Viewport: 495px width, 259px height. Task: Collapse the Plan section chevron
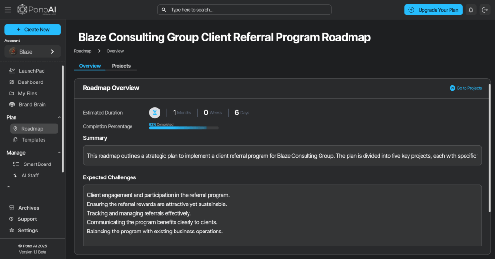pos(59,117)
